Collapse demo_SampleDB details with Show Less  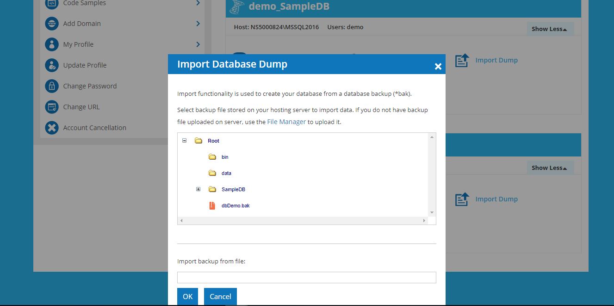550,29
